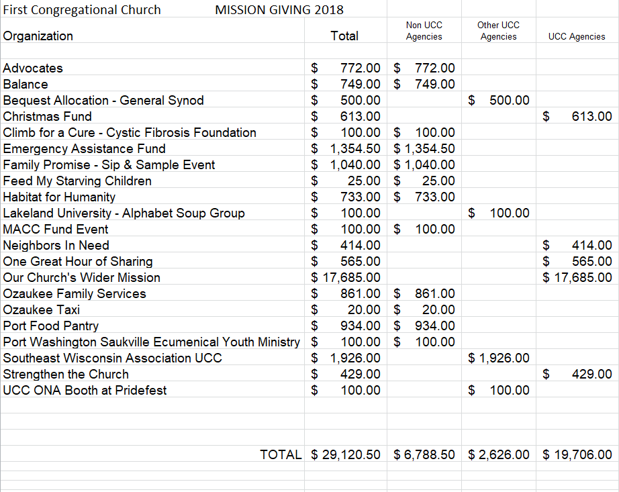Click 'Feed My Starving Children' cell
The height and width of the screenshot is (492, 619).
[77, 181]
